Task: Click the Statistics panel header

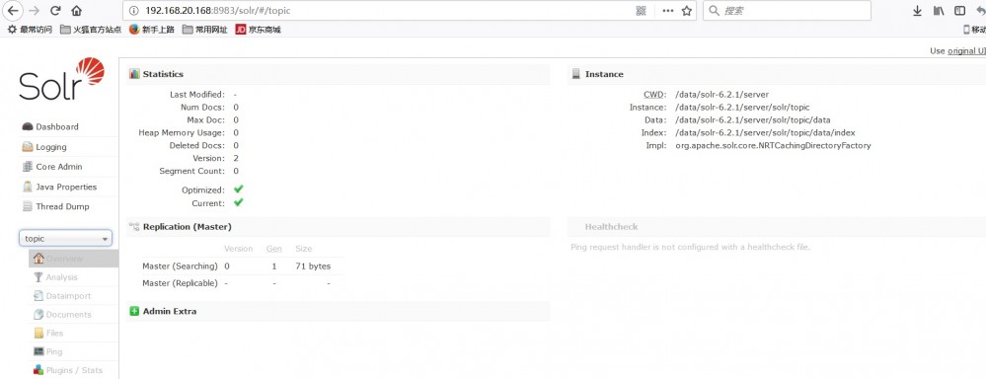Action: [x=339, y=74]
